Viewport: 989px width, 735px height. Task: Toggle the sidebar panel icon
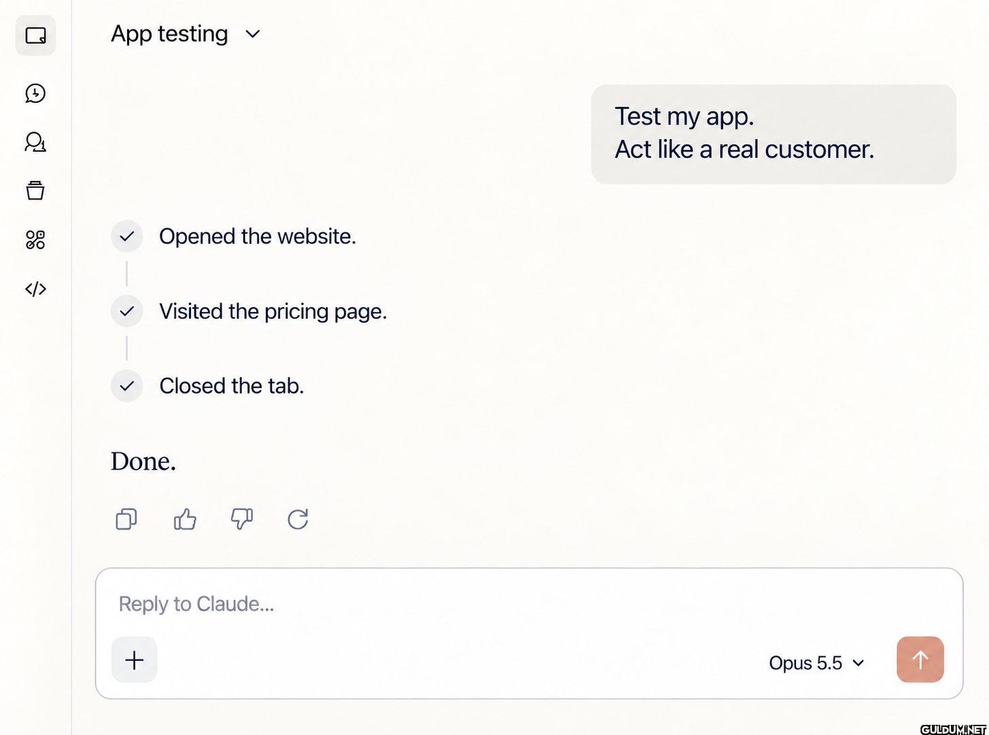[35, 35]
